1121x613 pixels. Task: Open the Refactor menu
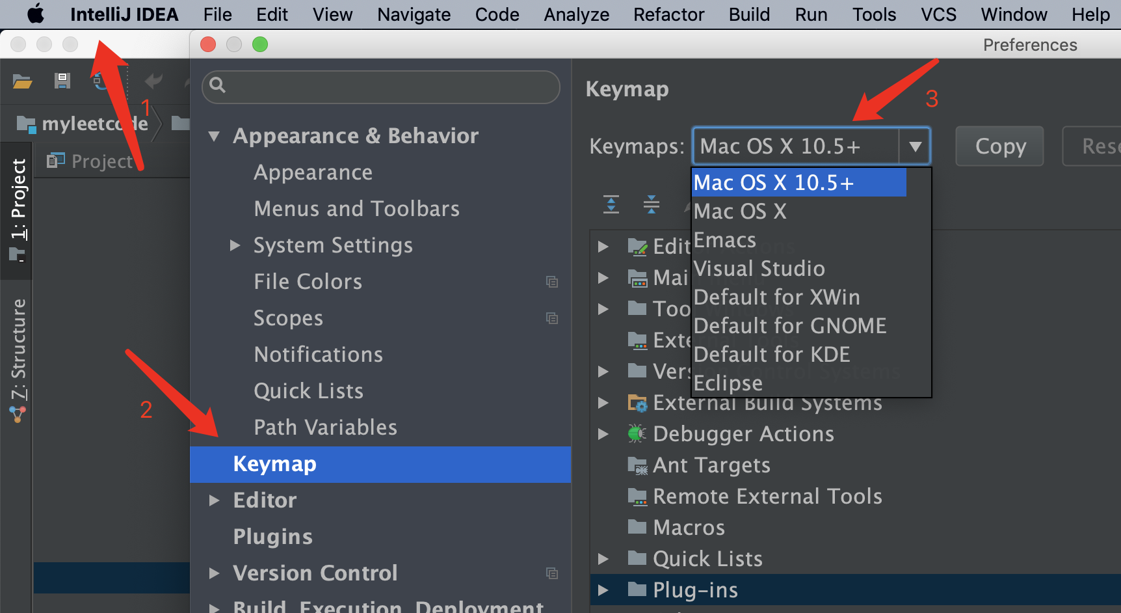pyautogui.click(x=668, y=14)
